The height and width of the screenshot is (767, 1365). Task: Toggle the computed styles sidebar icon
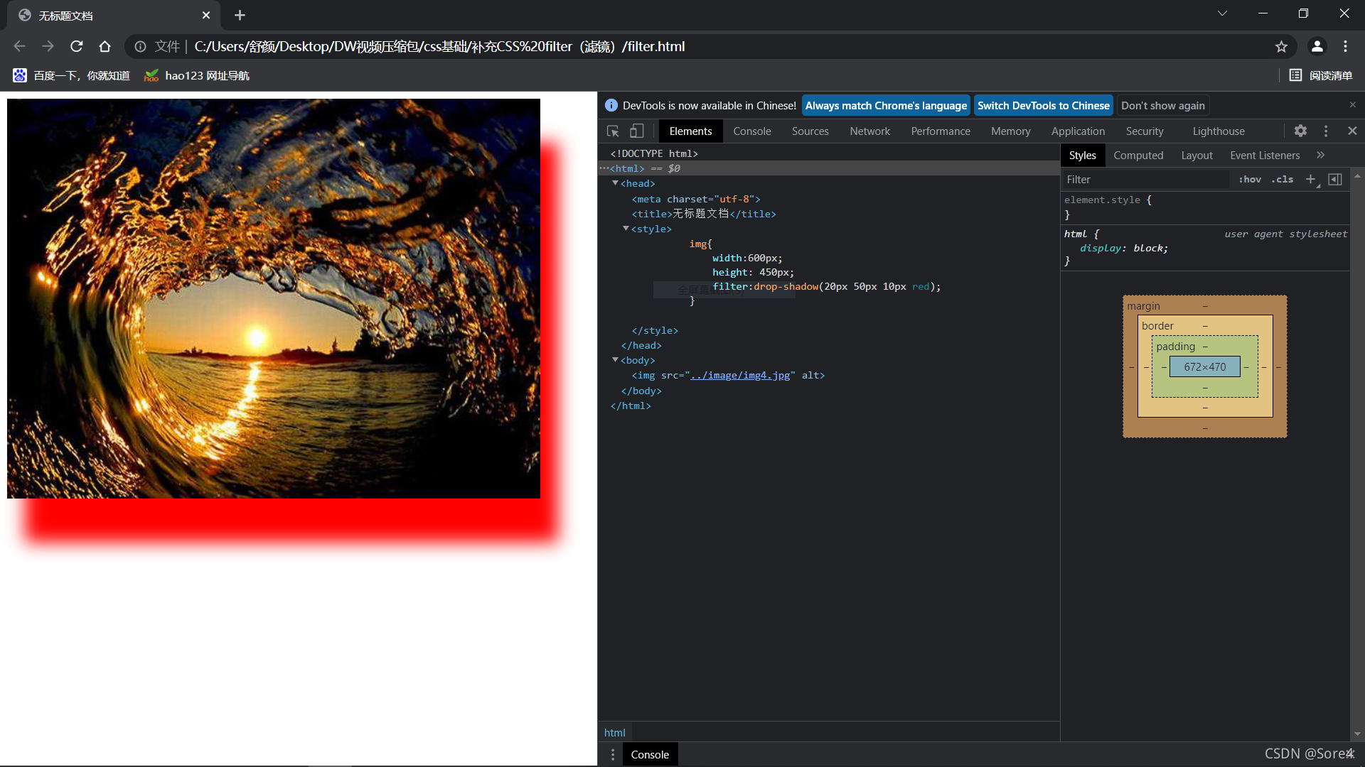click(1335, 180)
